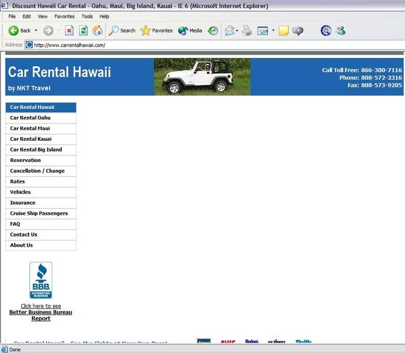Open the Tools menu
405x354 pixels.
[x=87, y=16]
